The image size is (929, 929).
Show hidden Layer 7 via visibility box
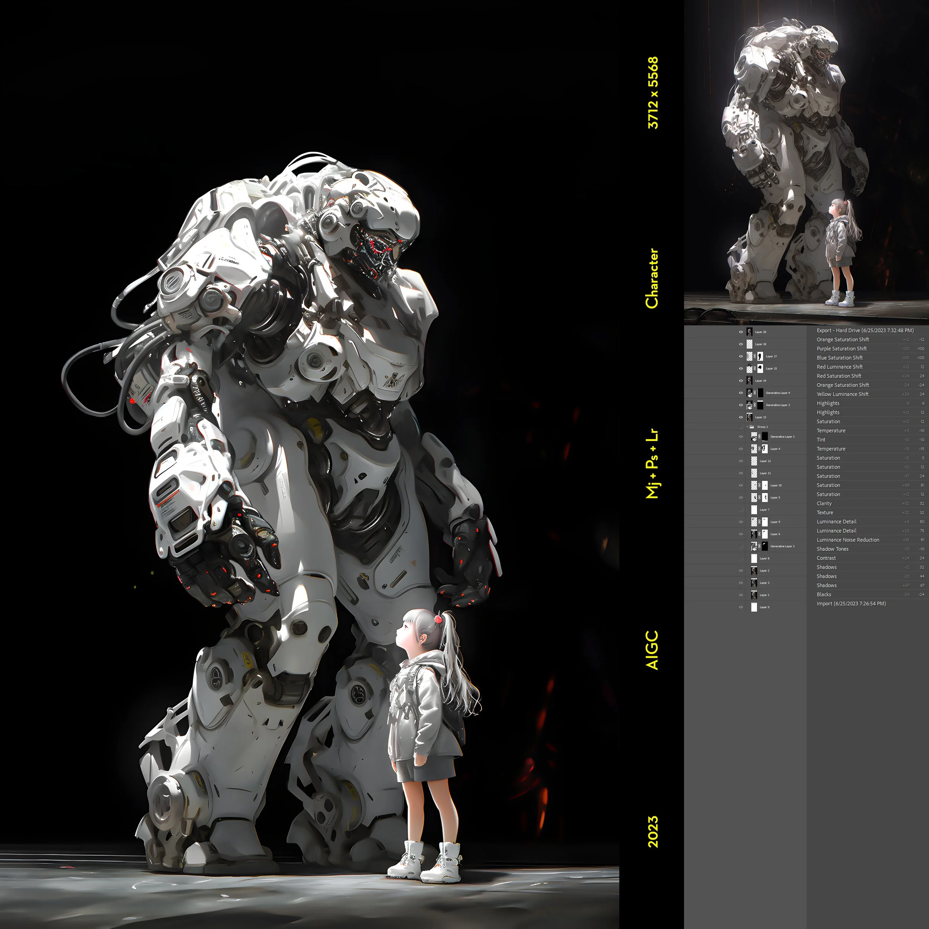[x=741, y=510]
